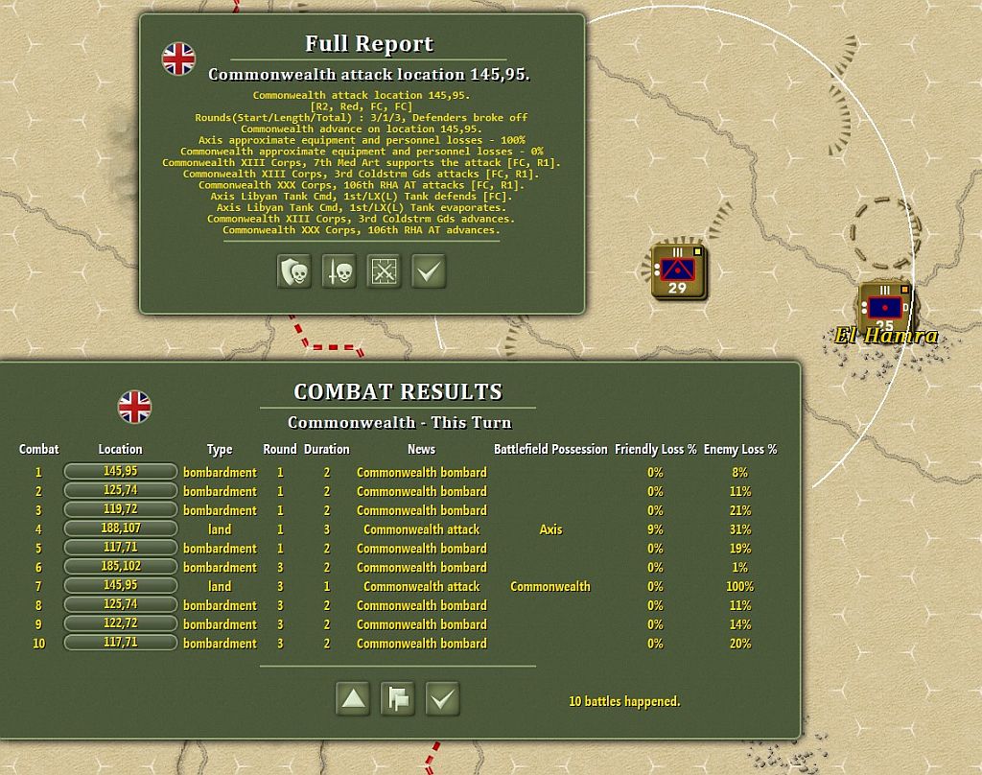This screenshot has height=775, width=982.
Task: Click the Axis battlefield possession entry
Action: pyautogui.click(x=551, y=529)
